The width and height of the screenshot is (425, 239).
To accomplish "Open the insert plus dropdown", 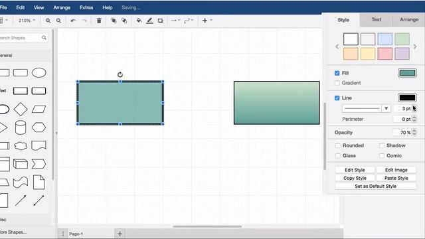I will [x=207, y=21].
